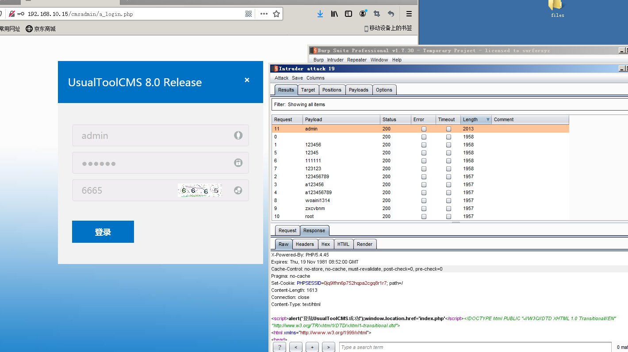Open the Attack menu in Intruder attack window
This screenshot has height=352, width=628.
[281, 78]
